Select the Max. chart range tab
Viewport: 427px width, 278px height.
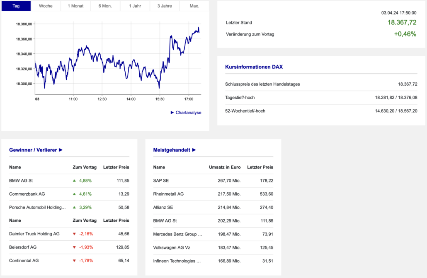(x=194, y=6)
